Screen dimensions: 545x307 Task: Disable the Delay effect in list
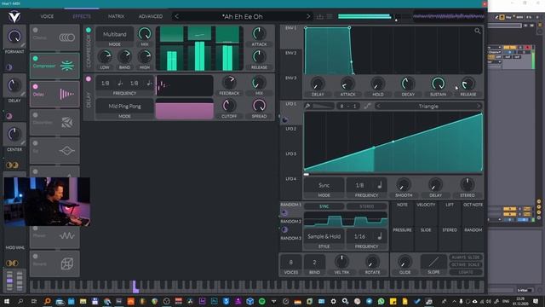click(36, 87)
